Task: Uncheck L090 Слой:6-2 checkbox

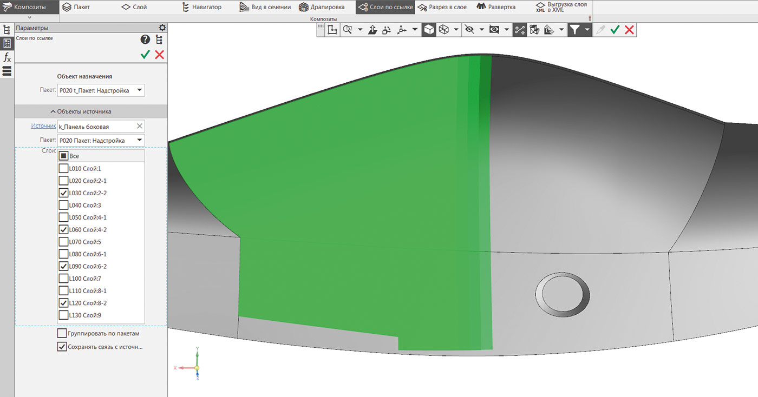Action: click(63, 267)
